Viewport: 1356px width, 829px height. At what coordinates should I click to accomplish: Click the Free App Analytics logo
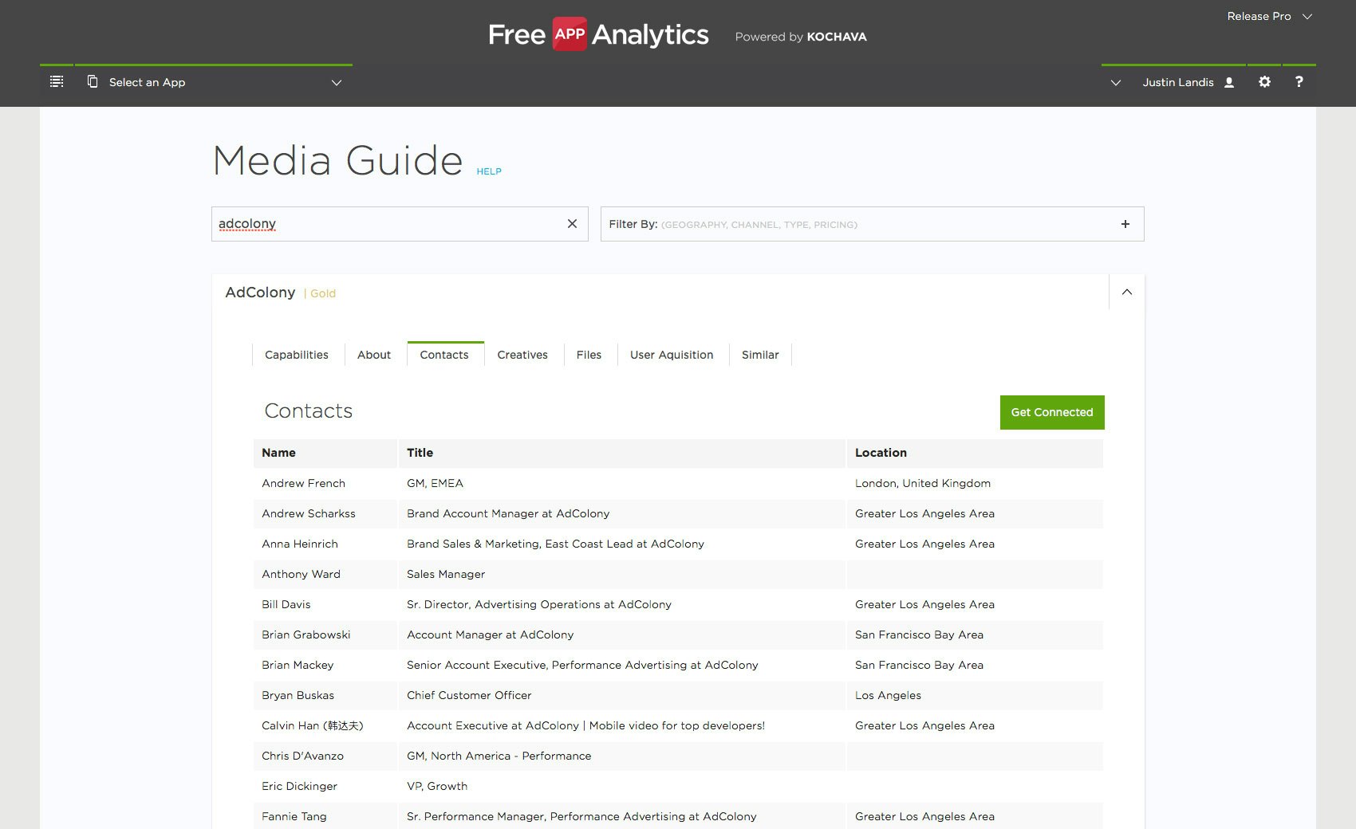pyautogui.click(x=598, y=34)
